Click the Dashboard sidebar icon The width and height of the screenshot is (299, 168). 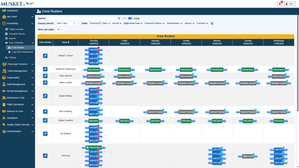4,10
